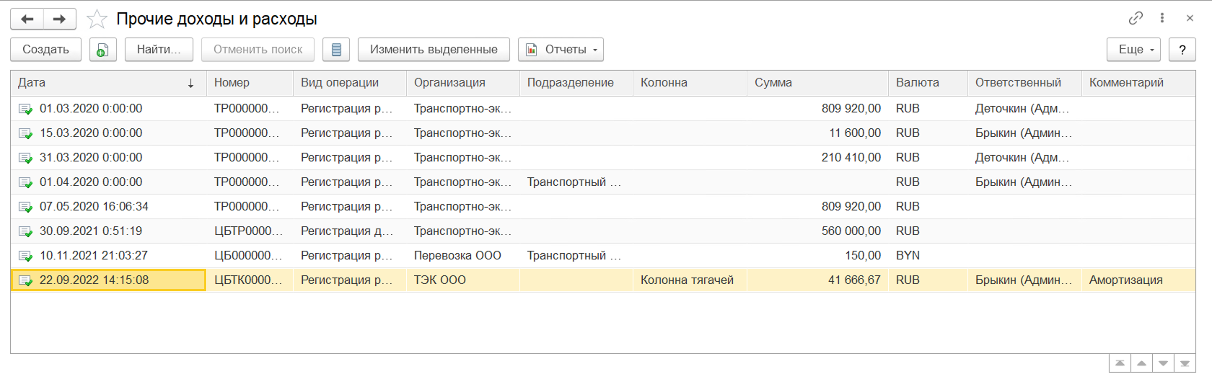Click document icon for 22.09.2022 row
This screenshot has width=1212, height=382.
pos(25,280)
